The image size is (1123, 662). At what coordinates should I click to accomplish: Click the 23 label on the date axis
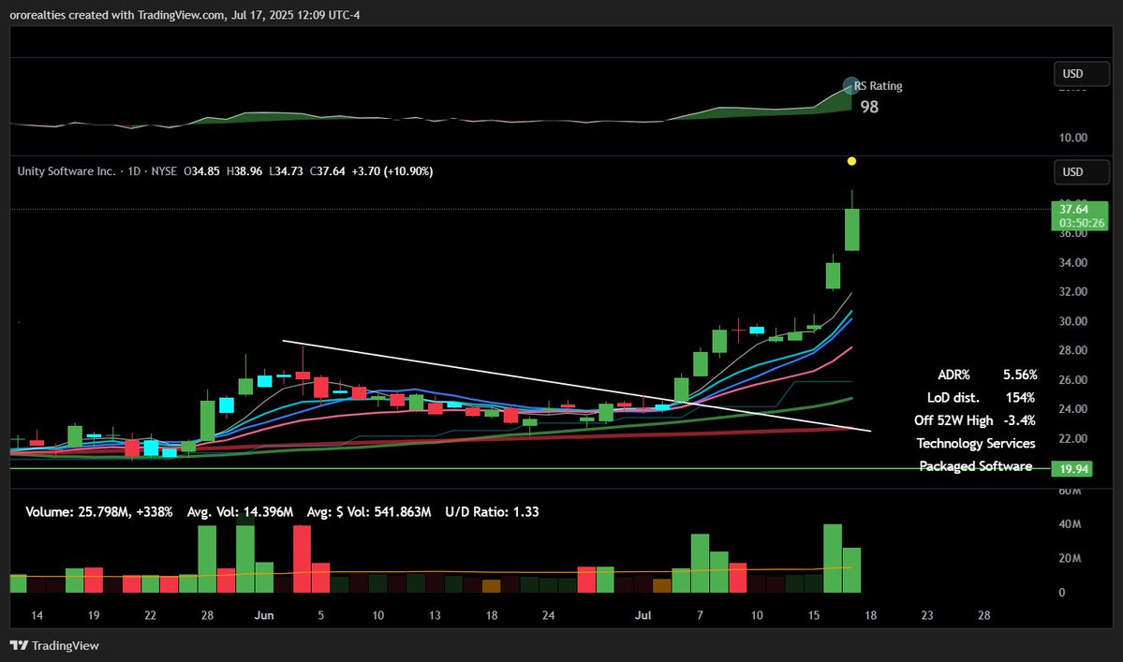[x=926, y=615]
